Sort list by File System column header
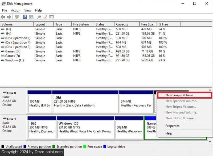The image size is (213, 156). tap(81, 24)
